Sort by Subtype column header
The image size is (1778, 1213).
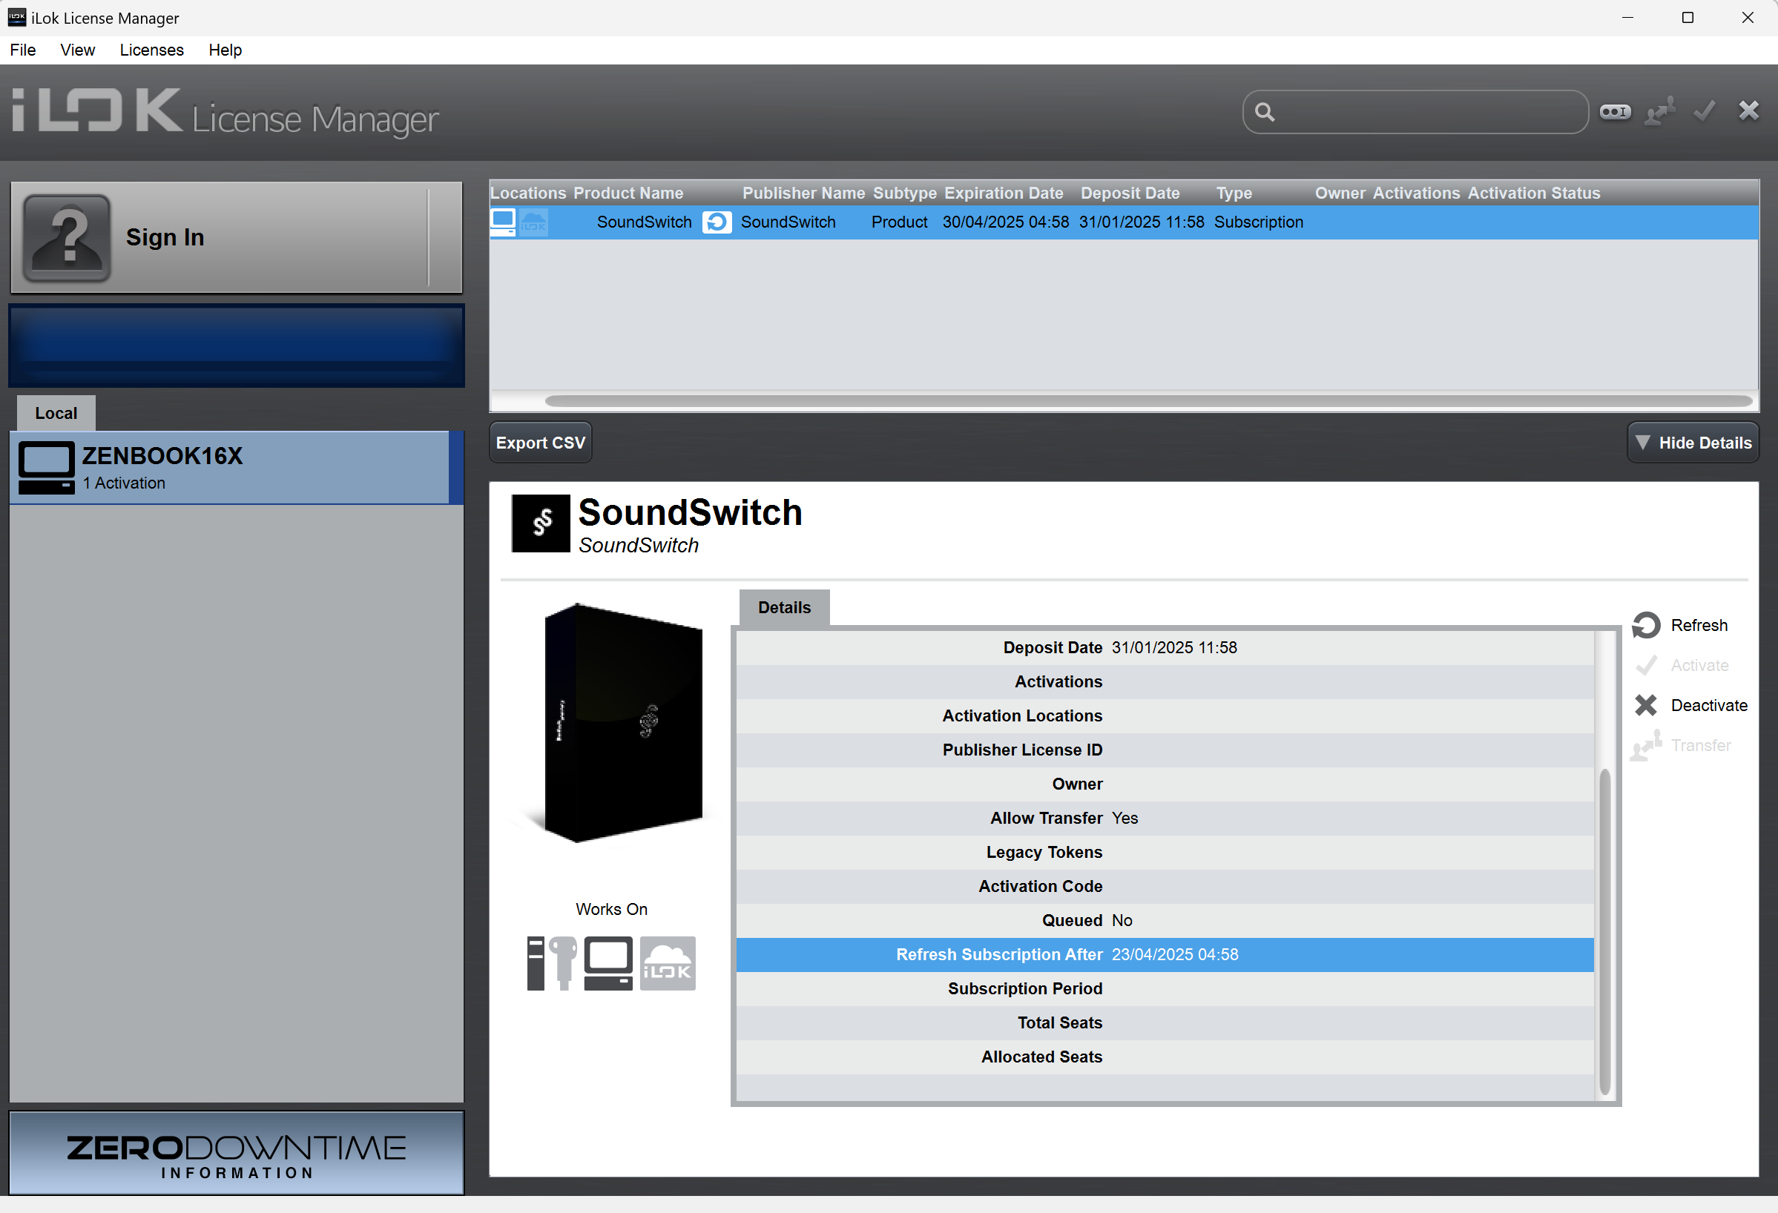904,194
